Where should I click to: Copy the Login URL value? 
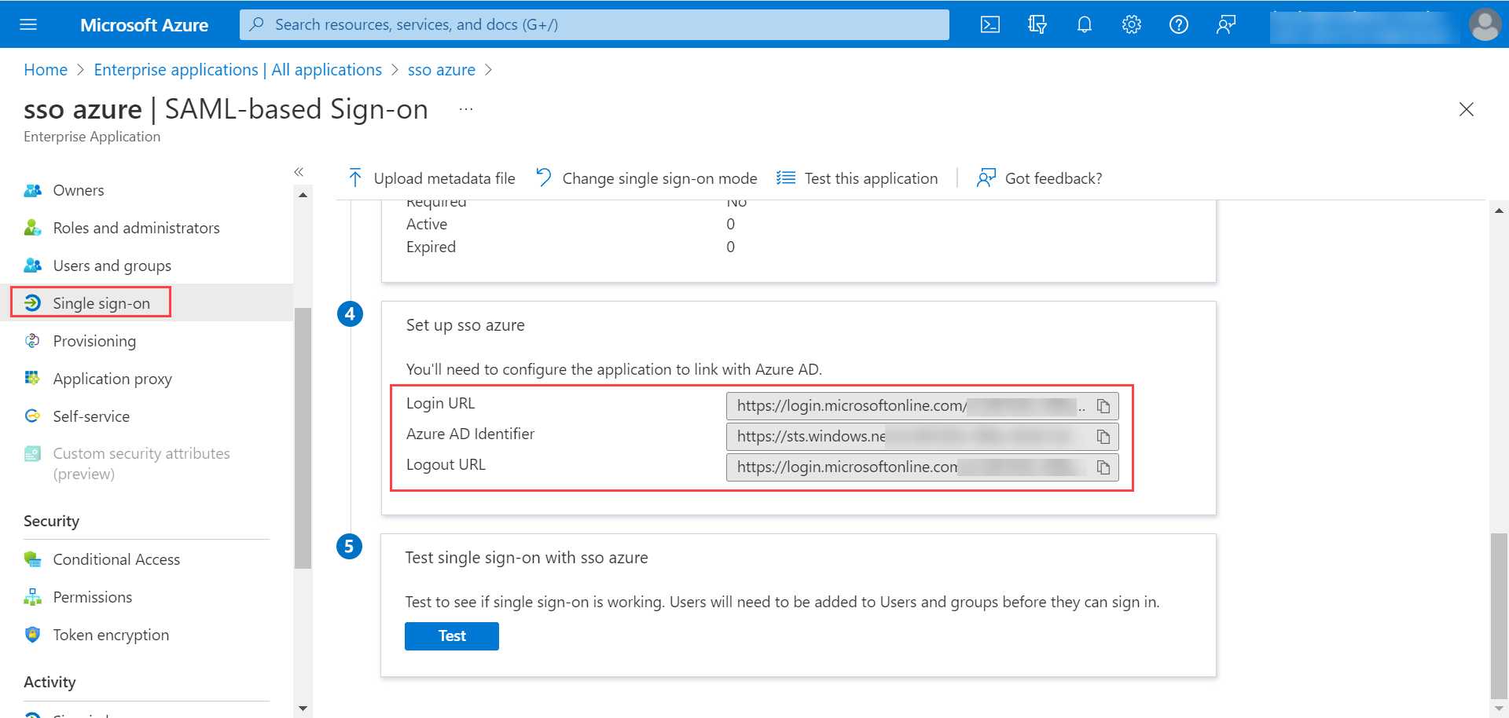coord(1103,405)
